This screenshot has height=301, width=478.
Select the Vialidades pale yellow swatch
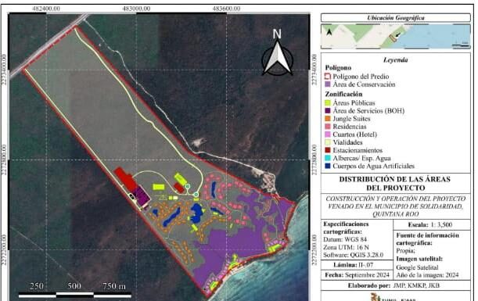click(328, 142)
